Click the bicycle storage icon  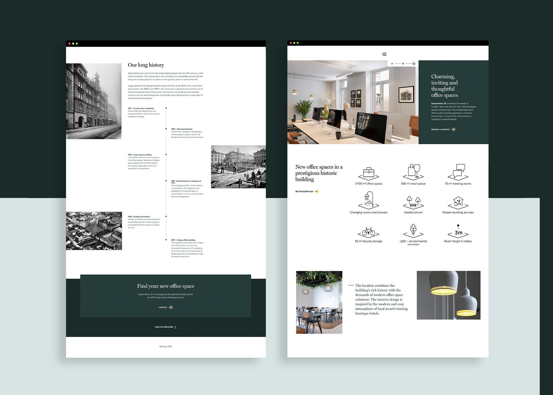[368, 232]
